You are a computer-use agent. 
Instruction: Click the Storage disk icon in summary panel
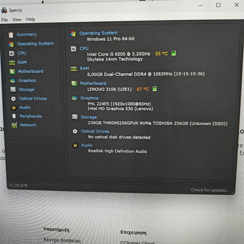75,117
